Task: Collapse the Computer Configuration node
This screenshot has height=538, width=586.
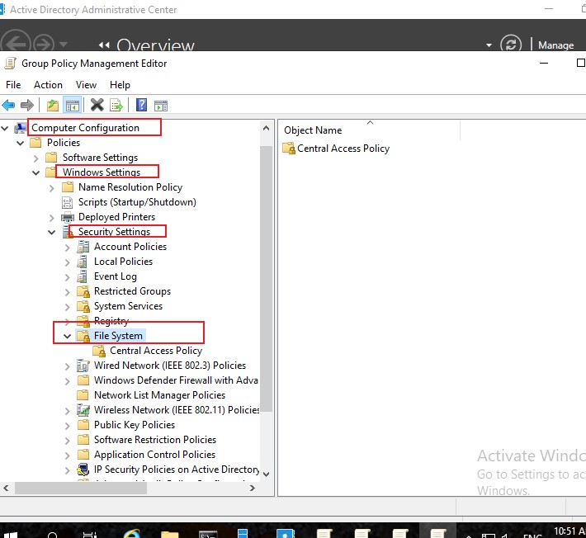Action: 5,129
